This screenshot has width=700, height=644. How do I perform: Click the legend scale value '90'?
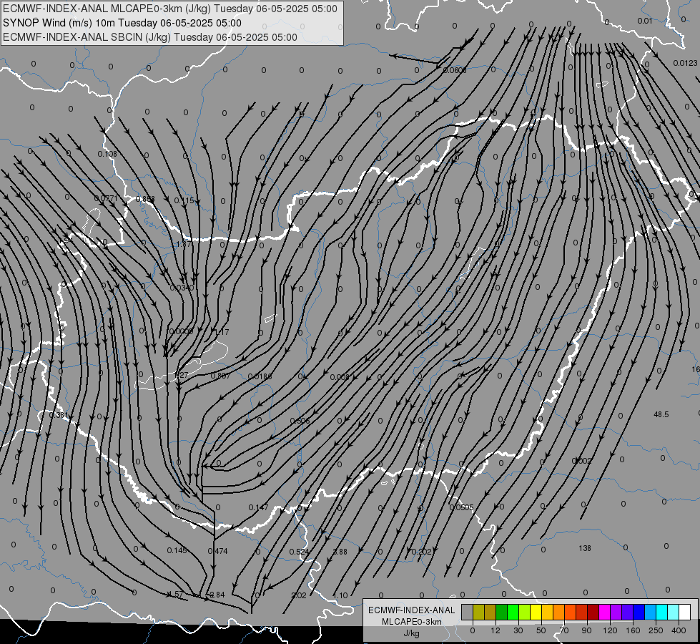[586, 630]
